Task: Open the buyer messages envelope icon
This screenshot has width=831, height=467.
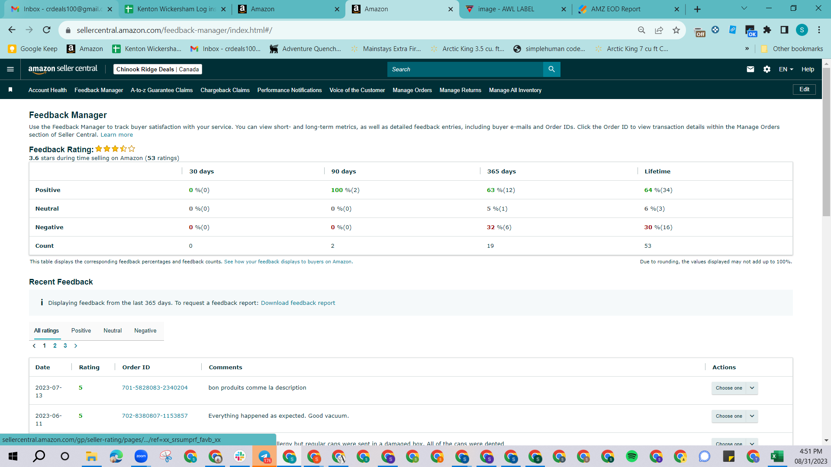Action: (x=750, y=69)
